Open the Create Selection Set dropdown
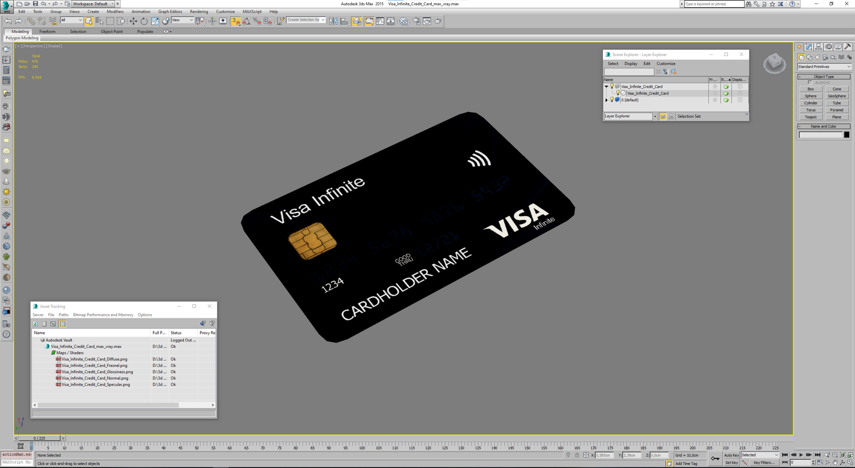Screen dimensions: 855x468 (306, 20)
